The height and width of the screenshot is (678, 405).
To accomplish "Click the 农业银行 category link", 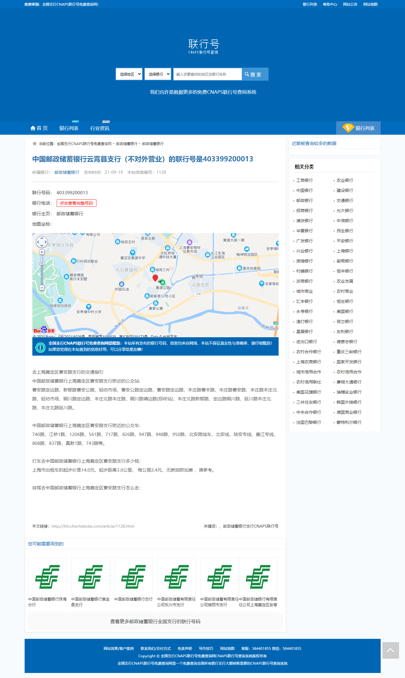I will point(345,180).
